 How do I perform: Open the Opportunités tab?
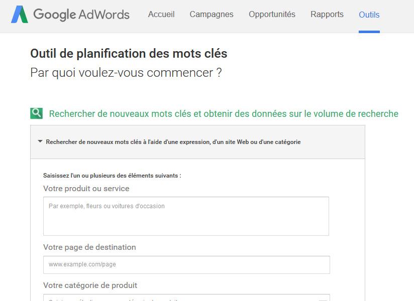coord(272,14)
